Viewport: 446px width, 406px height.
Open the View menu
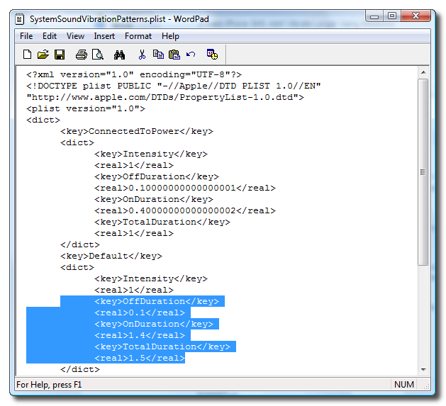click(x=75, y=36)
